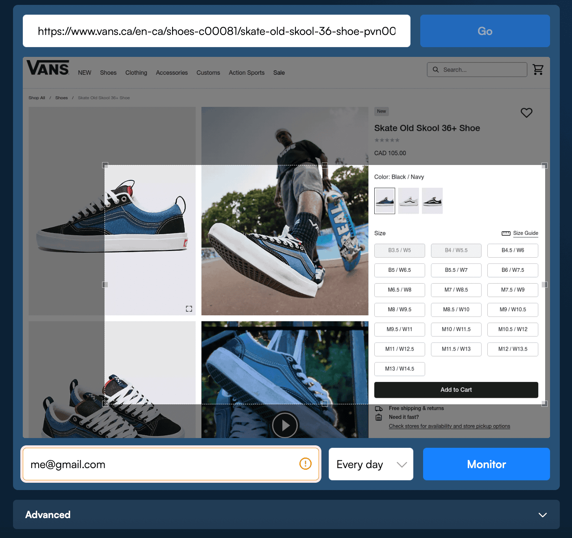Viewport: 572px width, 538px height.
Task: Open the shopping cart icon
Action: coord(538,69)
